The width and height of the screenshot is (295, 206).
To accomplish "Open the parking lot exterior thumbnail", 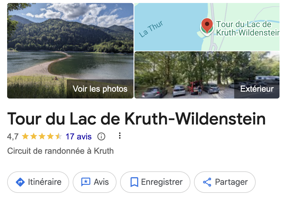I will click(207, 75).
